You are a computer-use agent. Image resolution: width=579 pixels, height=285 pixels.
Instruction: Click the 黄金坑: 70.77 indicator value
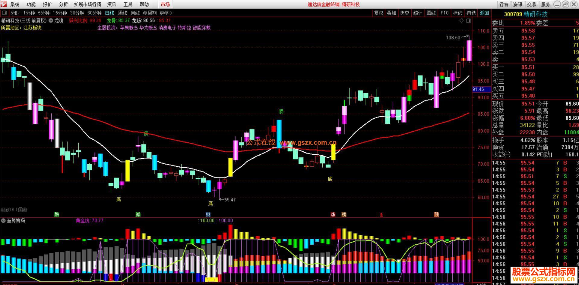point(90,221)
